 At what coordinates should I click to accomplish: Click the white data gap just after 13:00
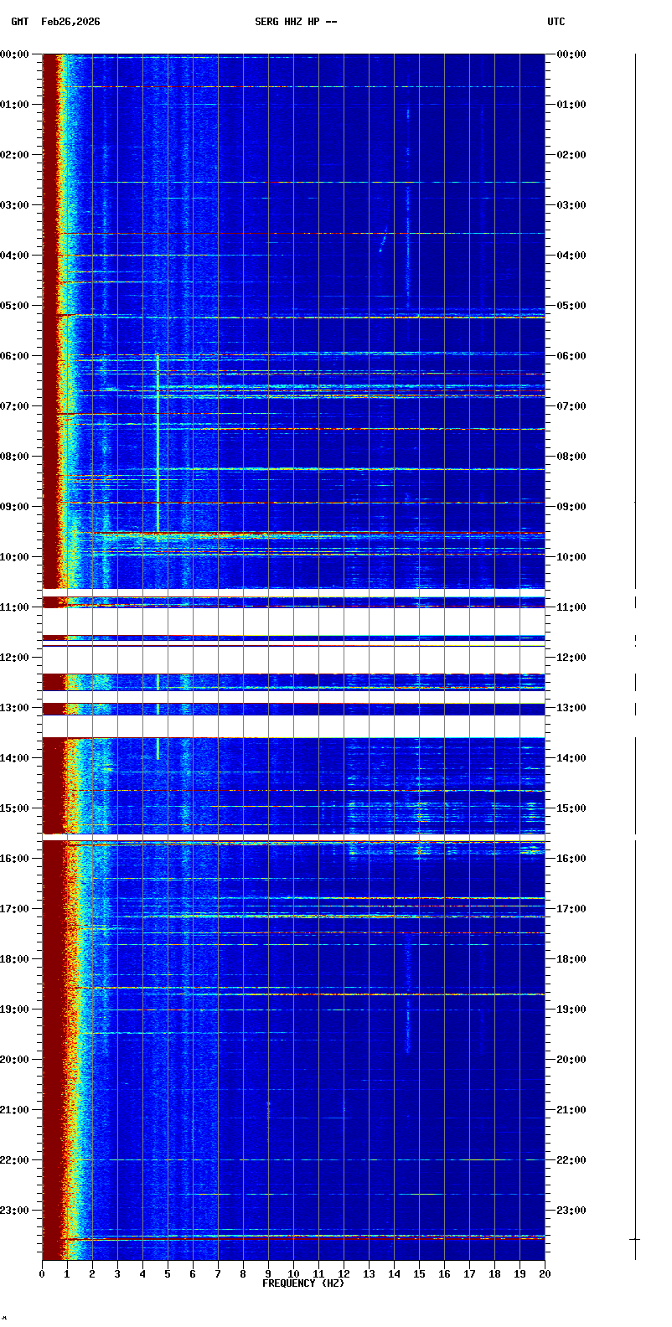pyautogui.click(x=293, y=725)
